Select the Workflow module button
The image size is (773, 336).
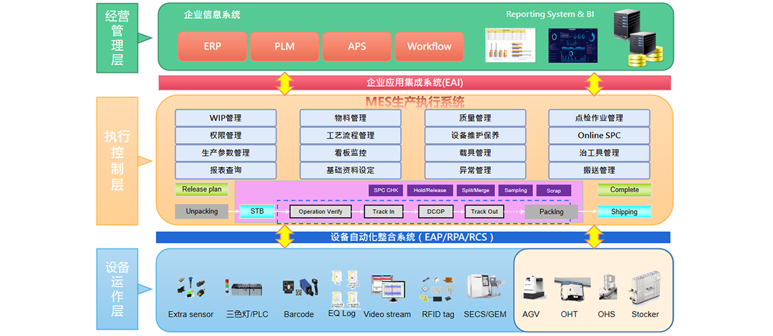pyautogui.click(x=429, y=47)
